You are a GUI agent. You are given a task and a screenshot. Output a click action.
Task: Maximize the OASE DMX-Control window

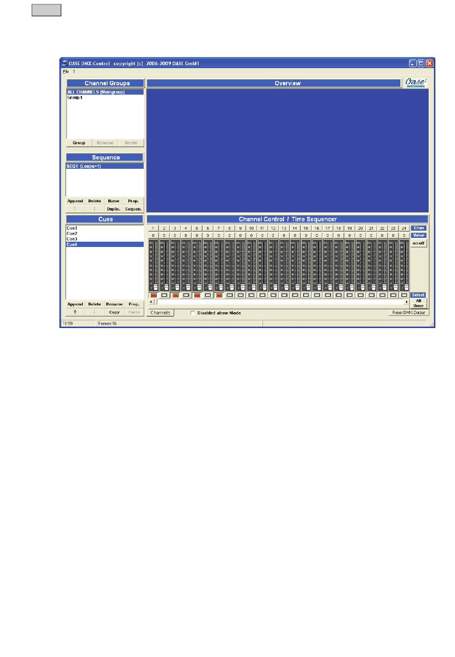coord(421,63)
